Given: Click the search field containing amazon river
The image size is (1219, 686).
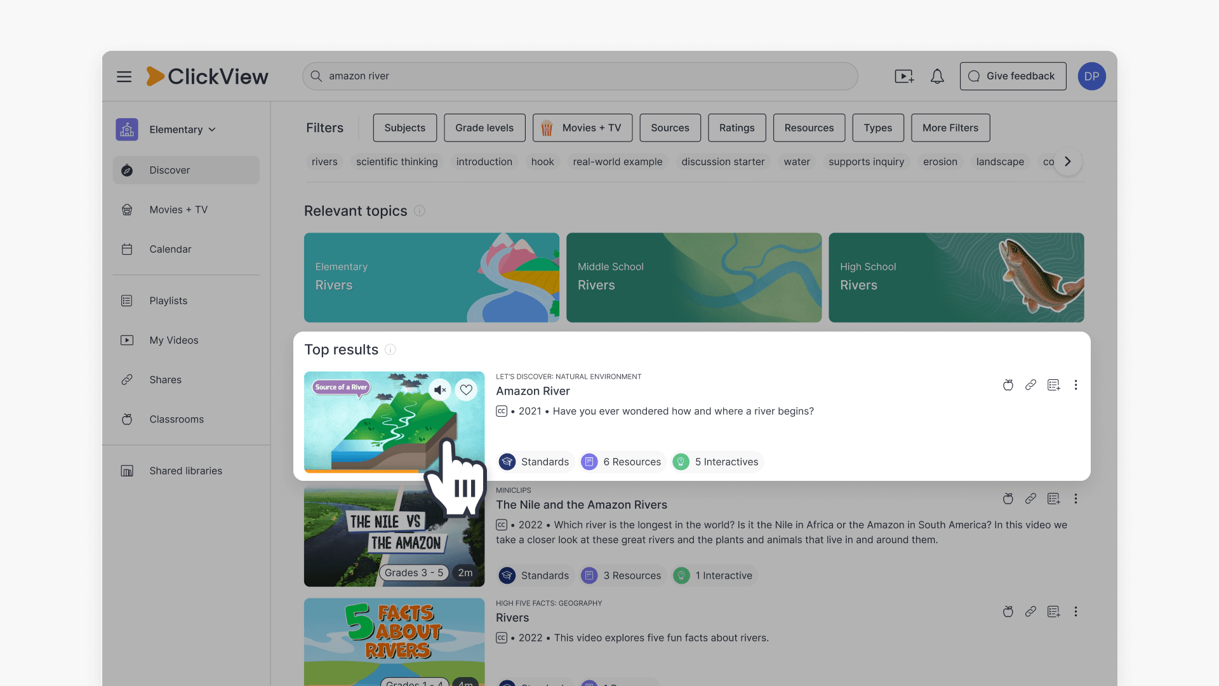Looking at the screenshot, I should [x=580, y=76].
